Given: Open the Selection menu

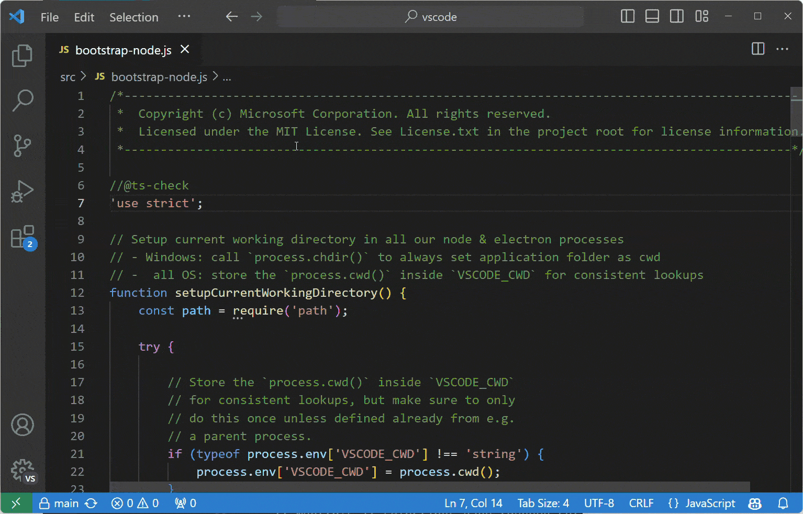Looking at the screenshot, I should coord(133,17).
